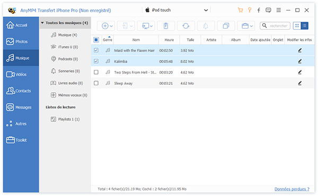Sort by the Taille column header
318x196 pixels.
pos(190,40)
